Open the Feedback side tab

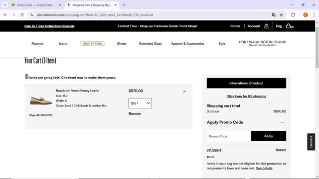click(x=311, y=142)
